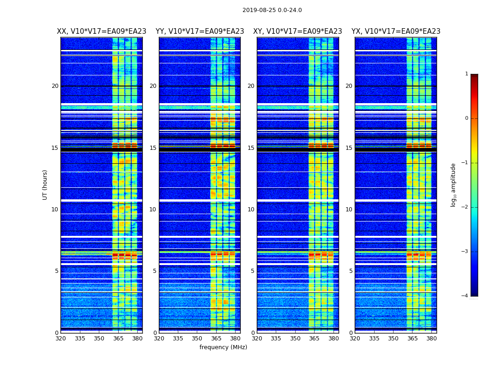Click the 380 MHz tick under YX panel

pyautogui.click(x=431, y=339)
